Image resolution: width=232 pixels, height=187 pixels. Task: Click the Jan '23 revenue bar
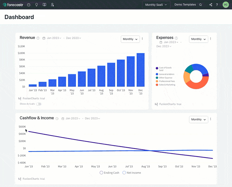coord(33,85)
